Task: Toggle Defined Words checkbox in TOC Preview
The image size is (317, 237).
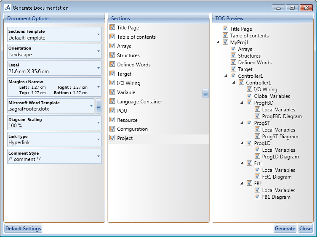Action: point(233,62)
